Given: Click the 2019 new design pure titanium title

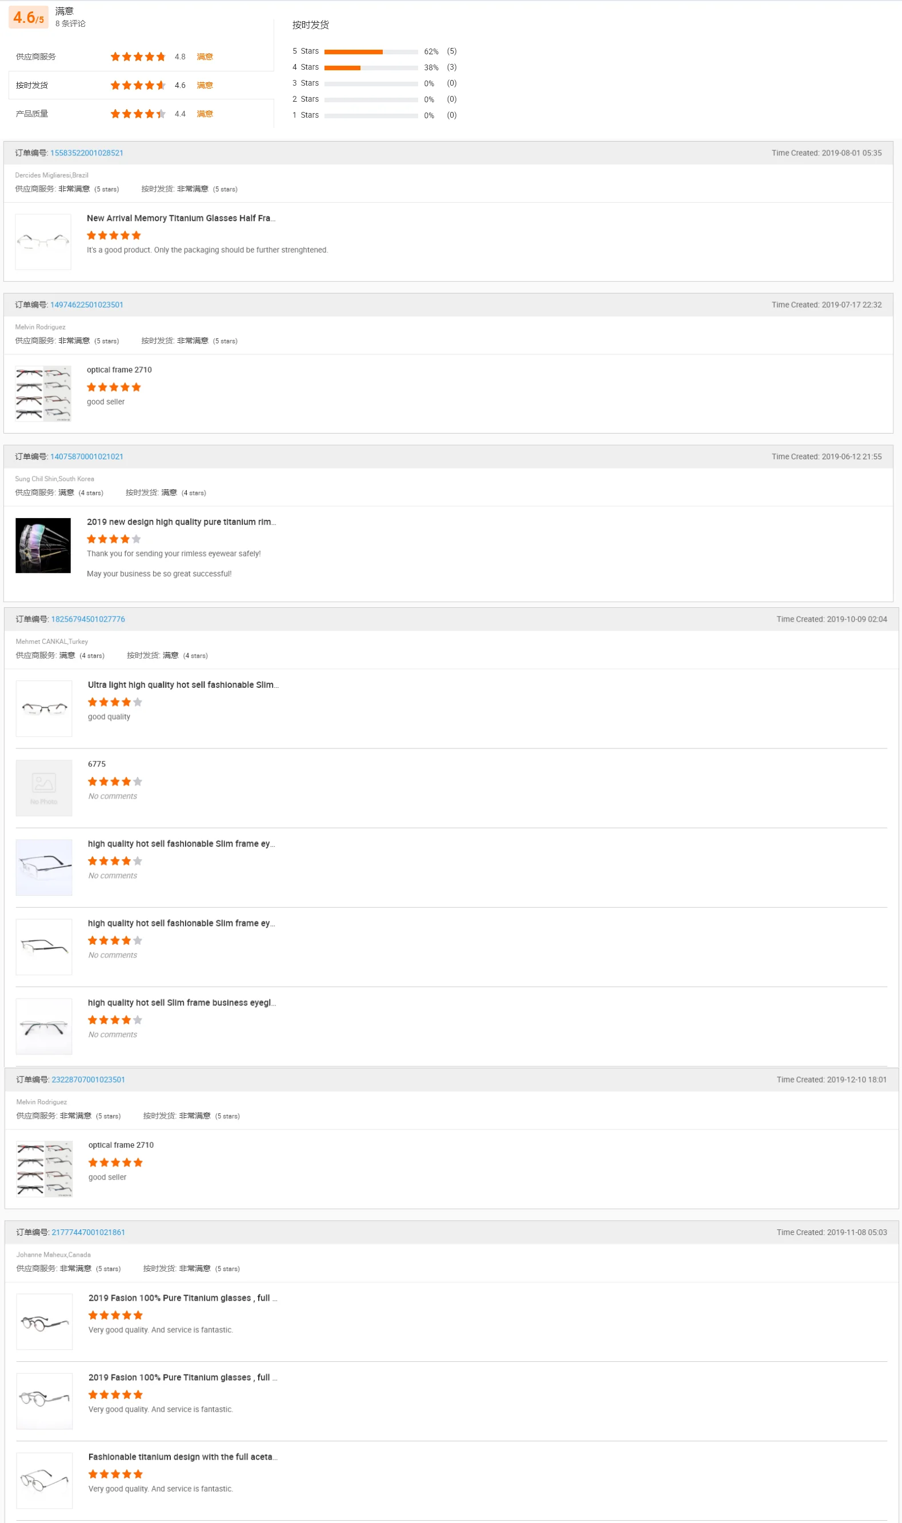Looking at the screenshot, I should (181, 522).
